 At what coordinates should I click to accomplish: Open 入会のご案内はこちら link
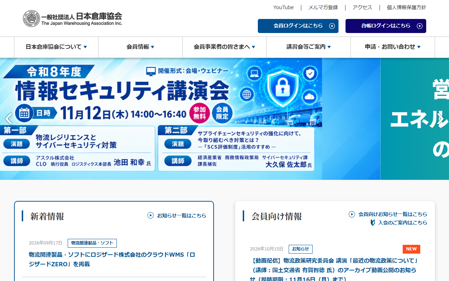pyautogui.click(x=403, y=223)
